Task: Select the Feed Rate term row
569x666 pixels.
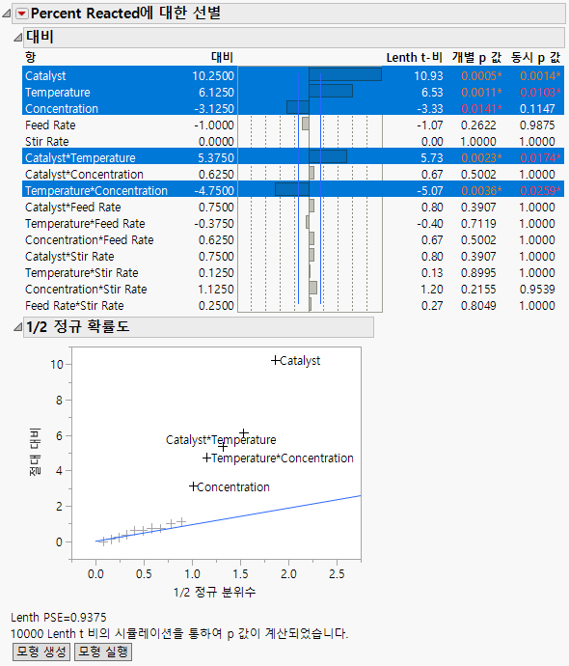Action: coord(293,125)
